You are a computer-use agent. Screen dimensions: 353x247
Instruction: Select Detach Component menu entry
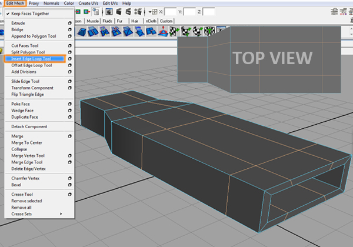pyautogui.click(x=29, y=126)
